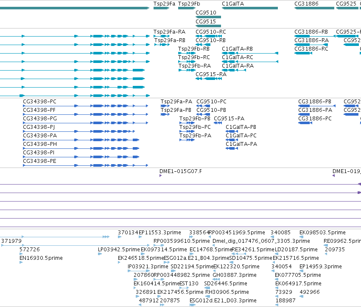Click the Tsp29Fb-RA transcript label

(x=195, y=66)
